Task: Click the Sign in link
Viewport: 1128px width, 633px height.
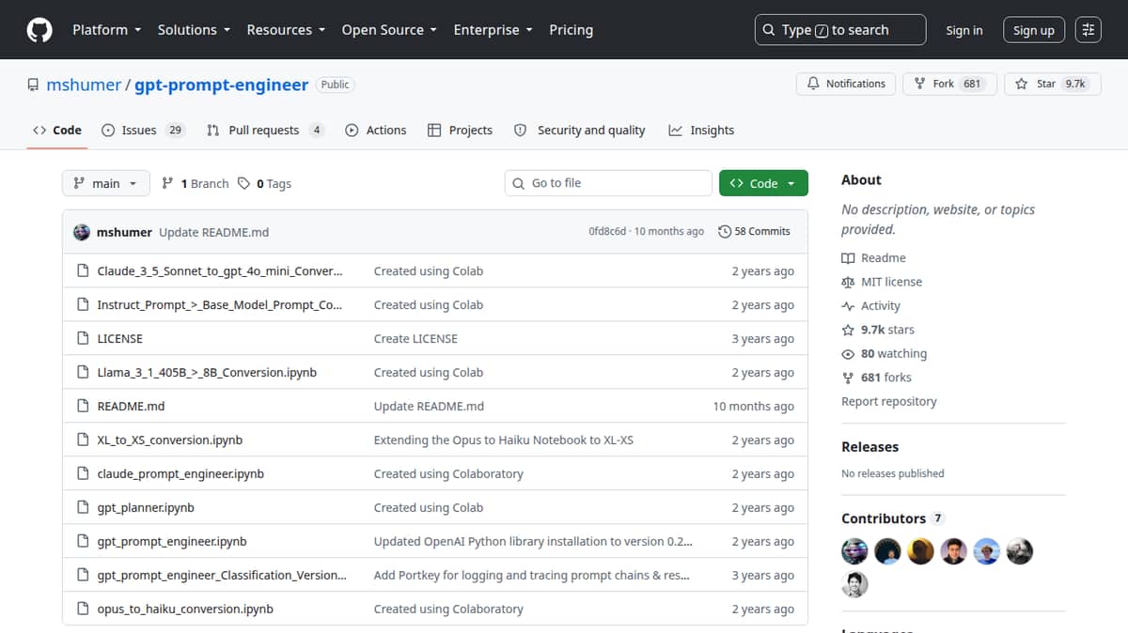Action: click(x=963, y=30)
